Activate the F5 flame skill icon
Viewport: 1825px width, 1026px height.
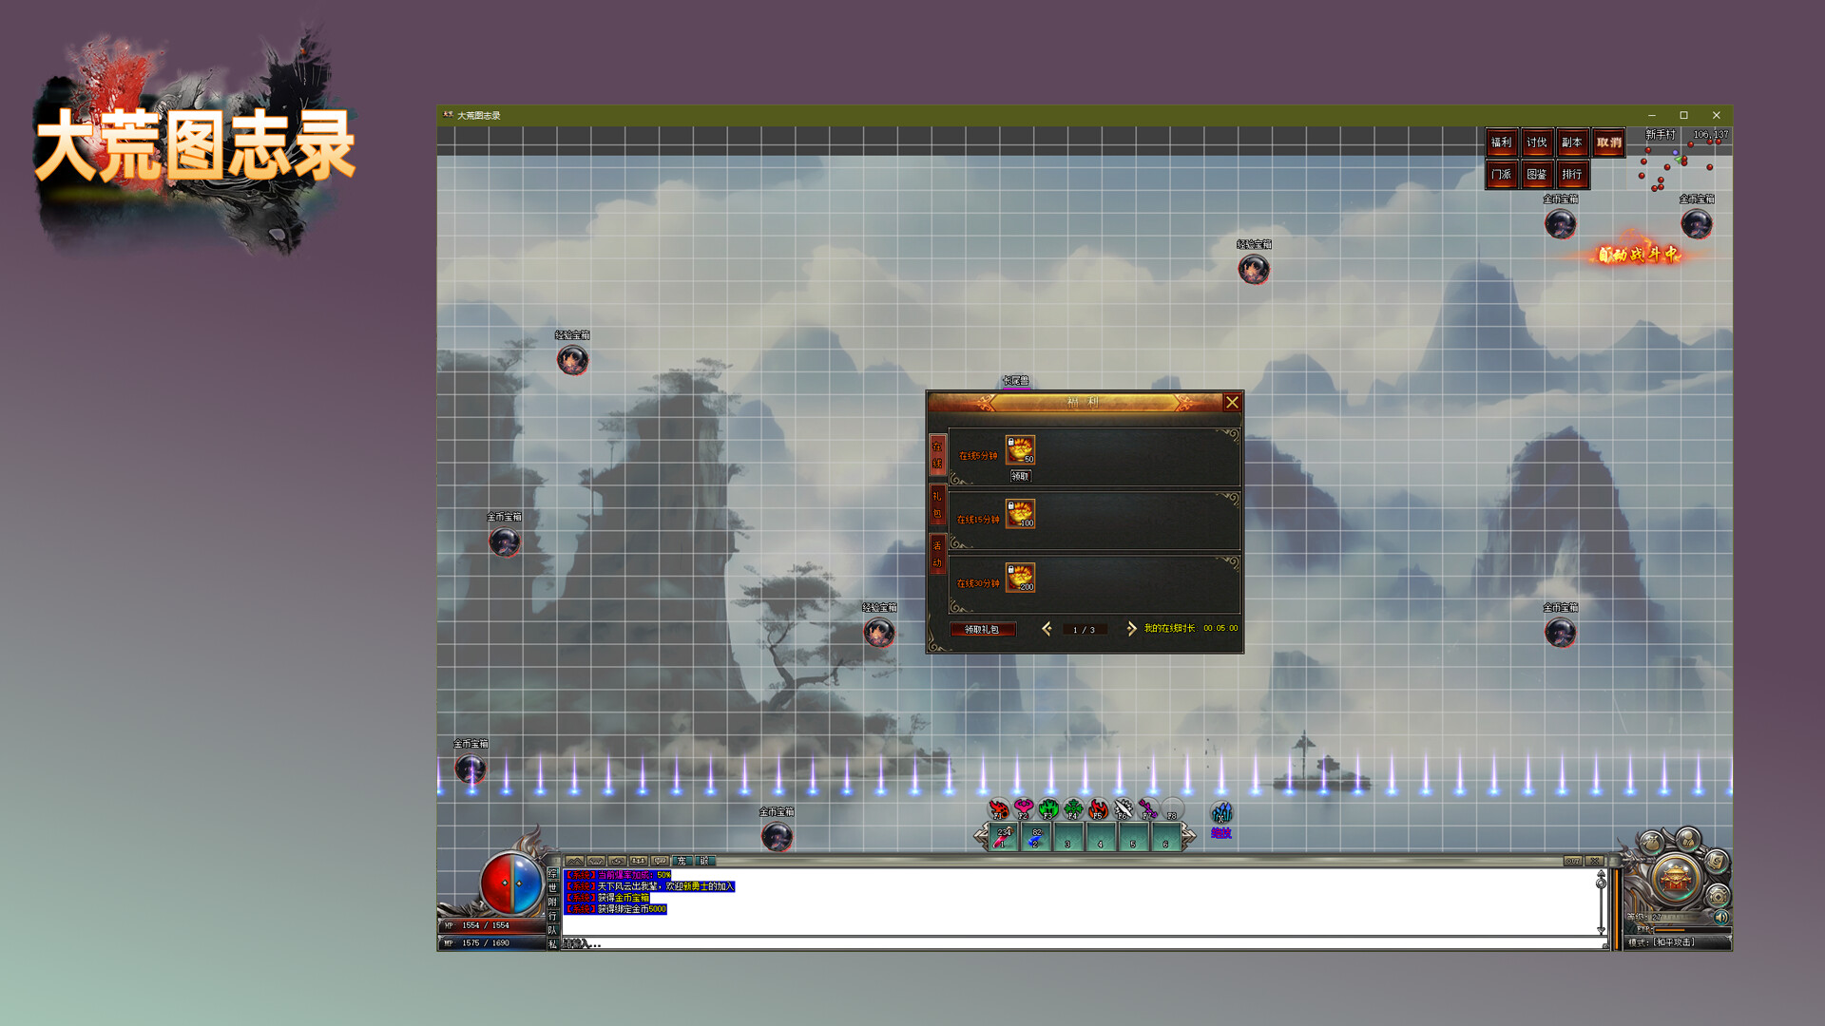1099,808
